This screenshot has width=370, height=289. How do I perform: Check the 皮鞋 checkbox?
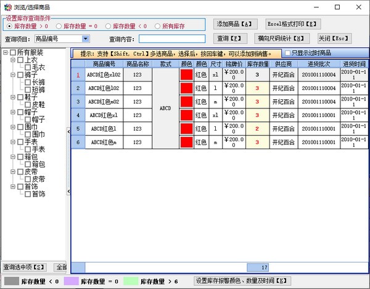click(28, 105)
